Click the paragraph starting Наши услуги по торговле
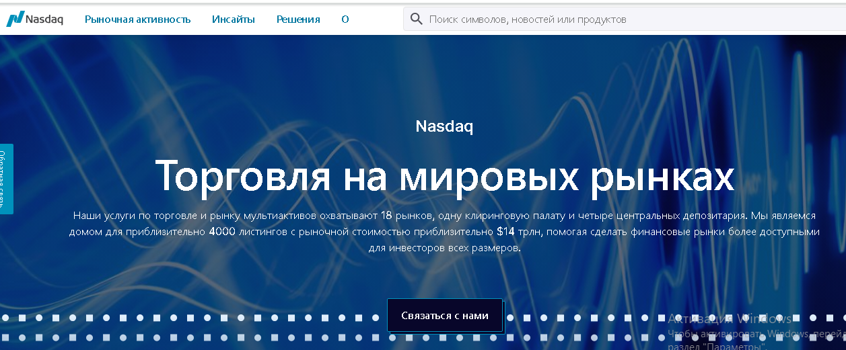Screen dimensions: 846x350 pyautogui.click(x=444, y=232)
